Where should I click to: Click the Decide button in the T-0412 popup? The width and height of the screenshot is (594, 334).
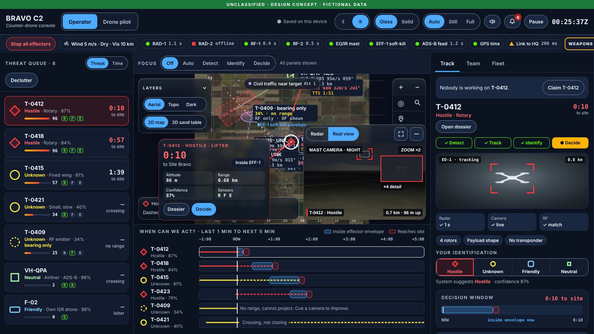tap(203, 209)
